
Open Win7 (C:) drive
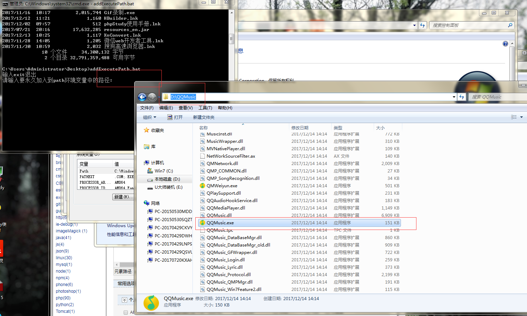(164, 171)
